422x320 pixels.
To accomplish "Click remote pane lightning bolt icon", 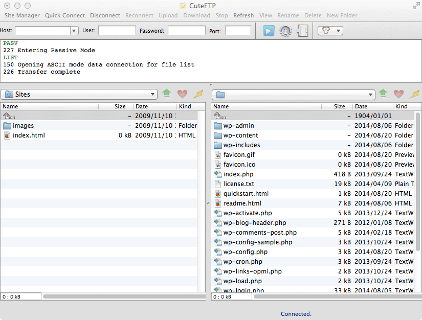I will (x=415, y=94).
